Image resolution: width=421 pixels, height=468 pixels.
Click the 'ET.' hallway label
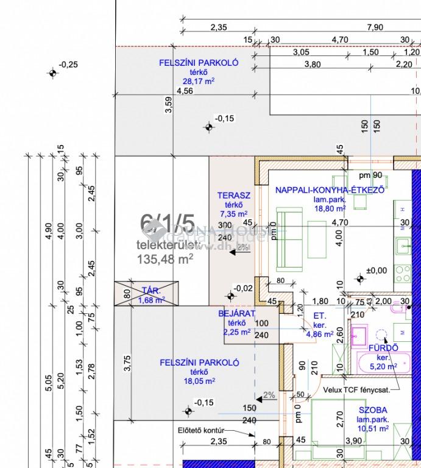click(320, 316)
